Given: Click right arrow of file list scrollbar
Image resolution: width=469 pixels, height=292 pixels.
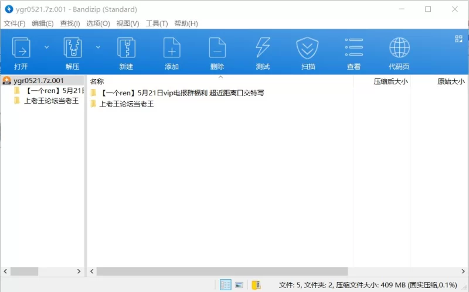Looking at the screenshot, I should 463,272.
